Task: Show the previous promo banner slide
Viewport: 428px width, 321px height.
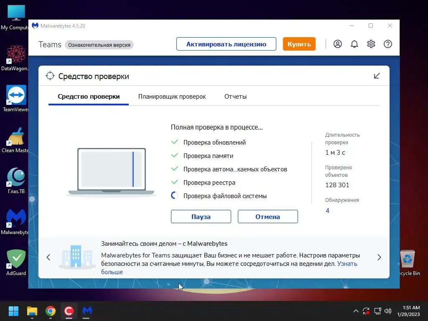Action: coord(48,257)
